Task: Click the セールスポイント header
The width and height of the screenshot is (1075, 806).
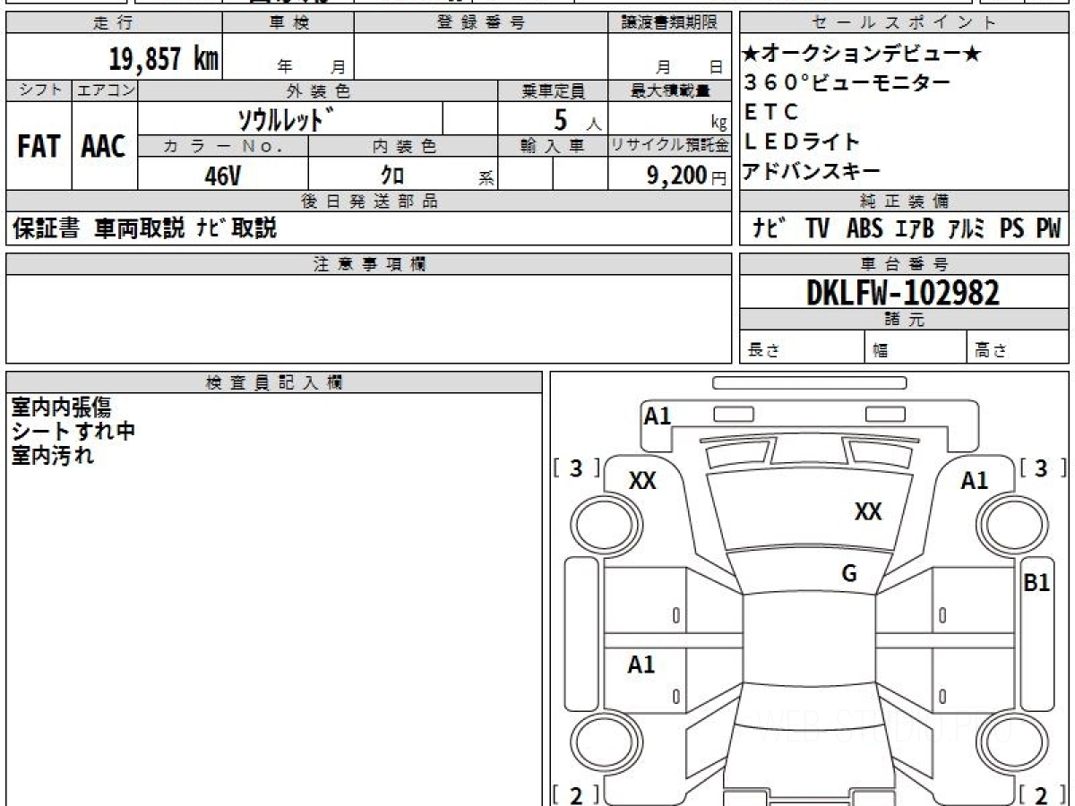Action: pyautogui.click(x=905, y=23)
